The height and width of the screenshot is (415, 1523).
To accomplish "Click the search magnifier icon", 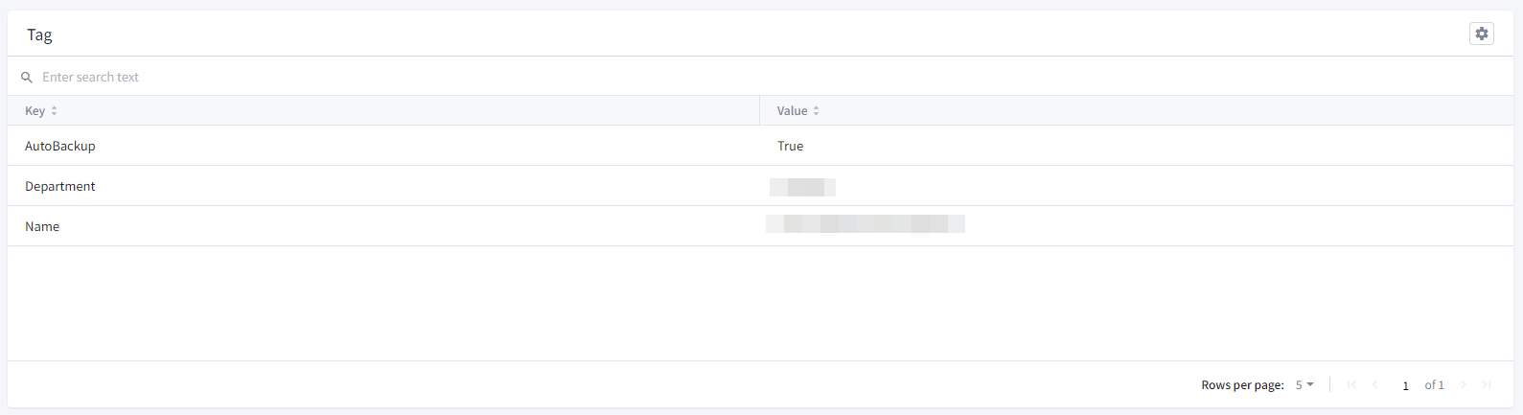I will (x=27, y=78).
